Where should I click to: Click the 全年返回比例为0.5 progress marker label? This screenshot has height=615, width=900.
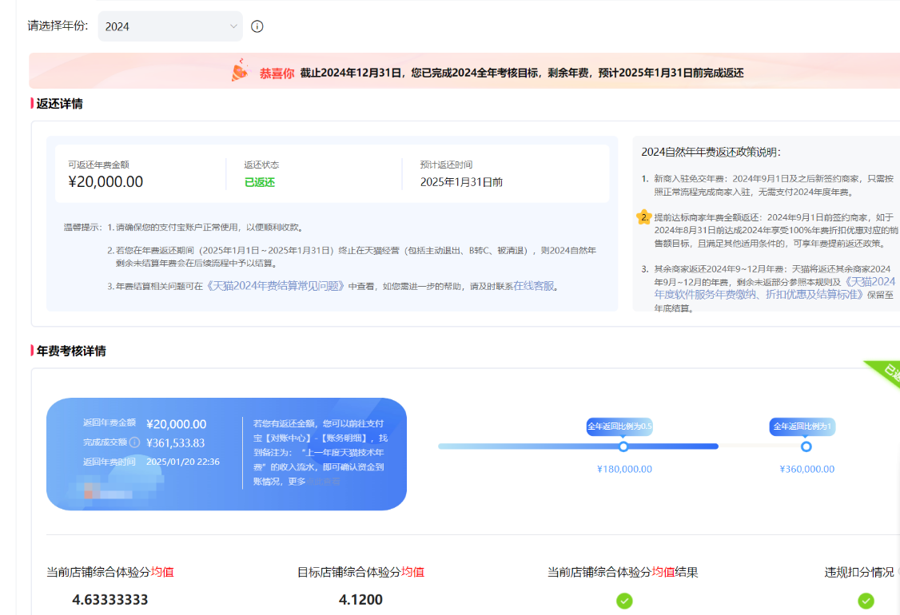(x=620, y=427)
